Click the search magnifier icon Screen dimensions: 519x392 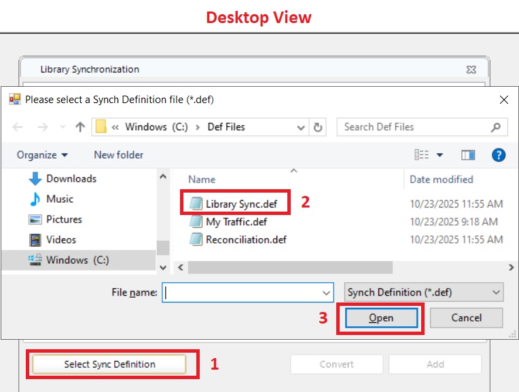click(x=495, y=127)
